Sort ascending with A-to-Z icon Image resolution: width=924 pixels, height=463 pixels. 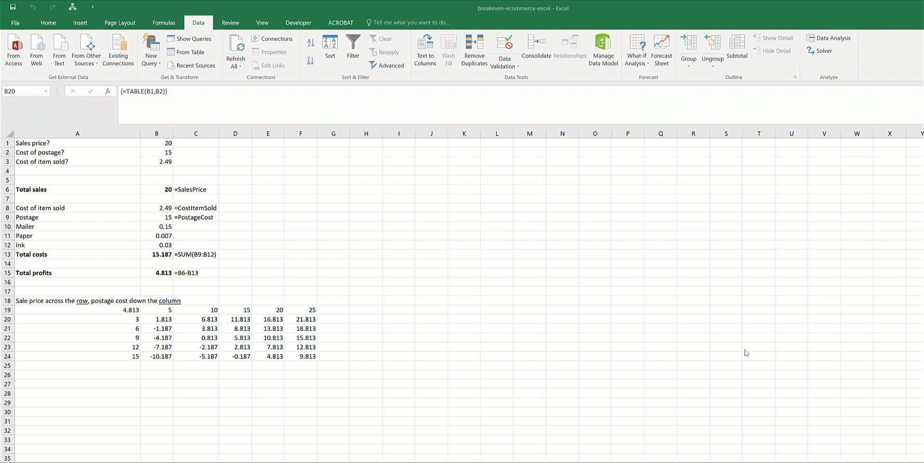click(310, 43)
